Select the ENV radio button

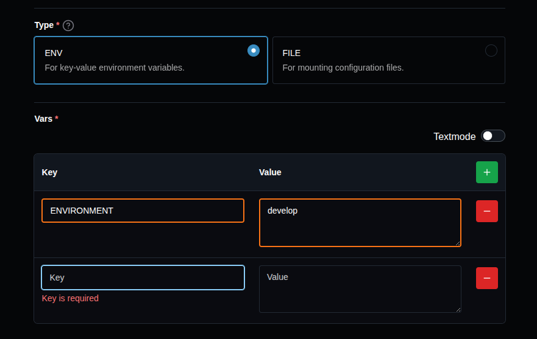coord(254,51)
